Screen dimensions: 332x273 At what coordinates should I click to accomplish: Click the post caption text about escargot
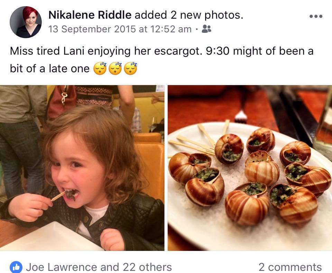point(162,60)
